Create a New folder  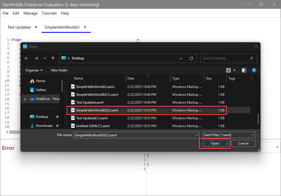[59, 70]
